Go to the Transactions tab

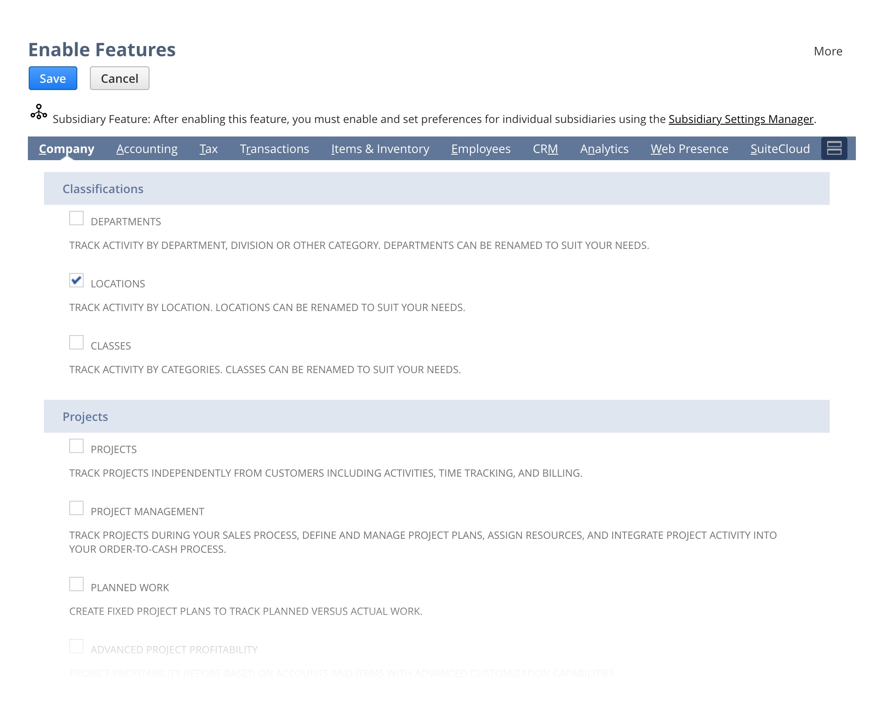[274, 149]
